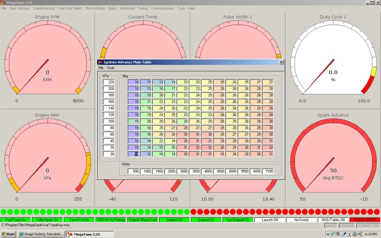Select the 200 kPa bin field

point(109,89)
